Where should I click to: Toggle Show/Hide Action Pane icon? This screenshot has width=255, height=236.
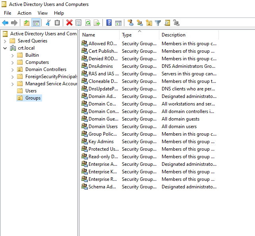118,23
